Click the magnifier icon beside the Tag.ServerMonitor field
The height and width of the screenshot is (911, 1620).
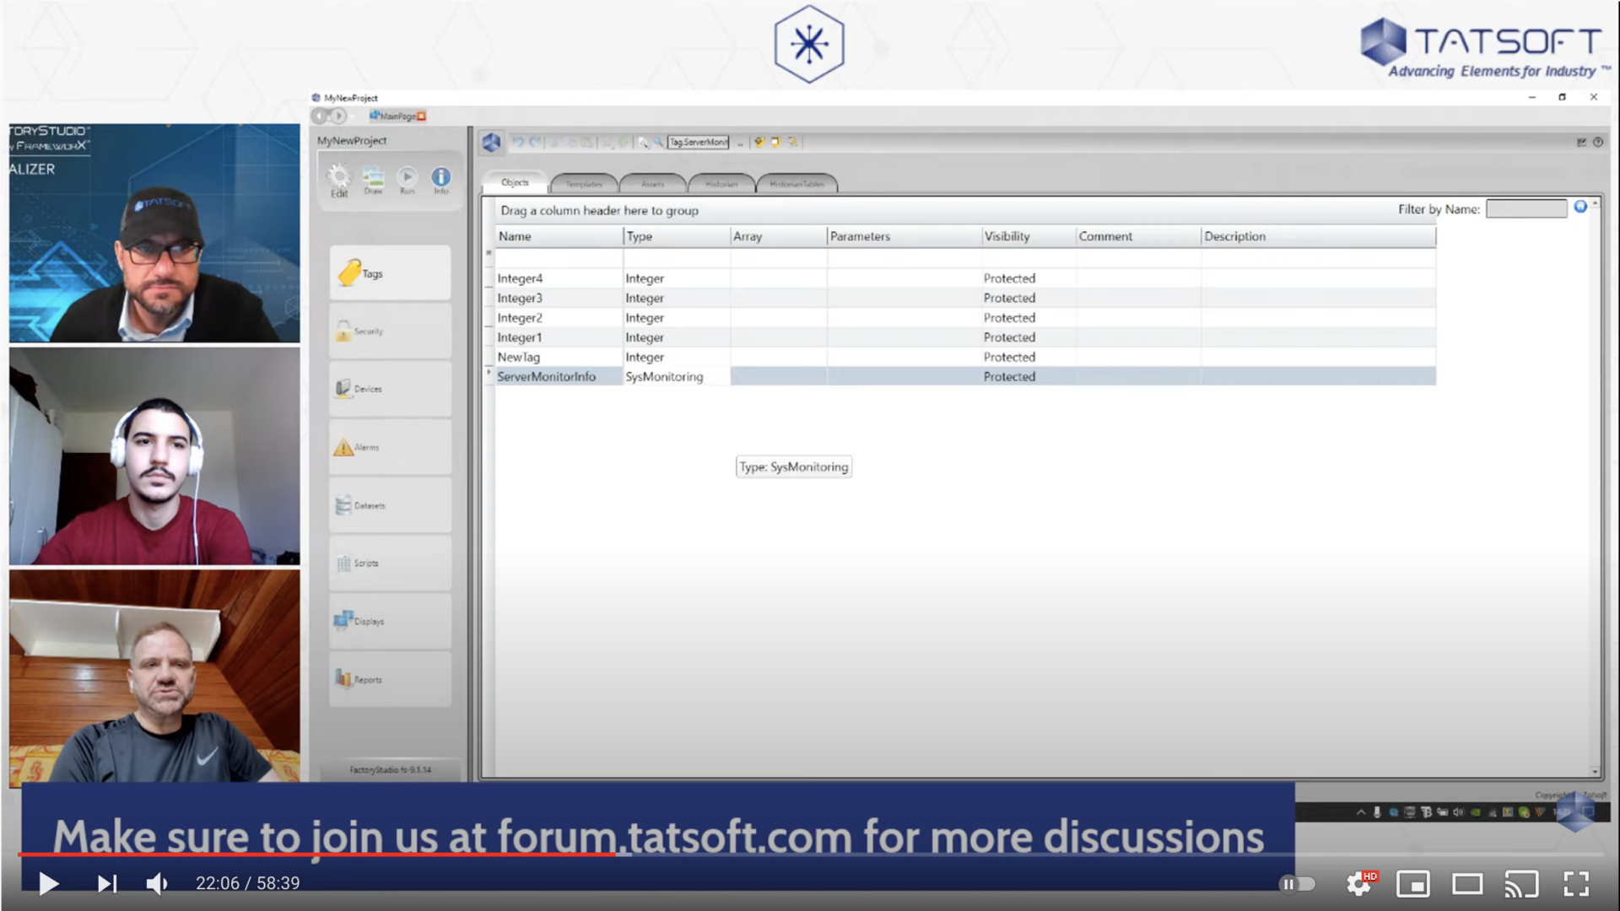pyautogui.click(x=658, y=143)
